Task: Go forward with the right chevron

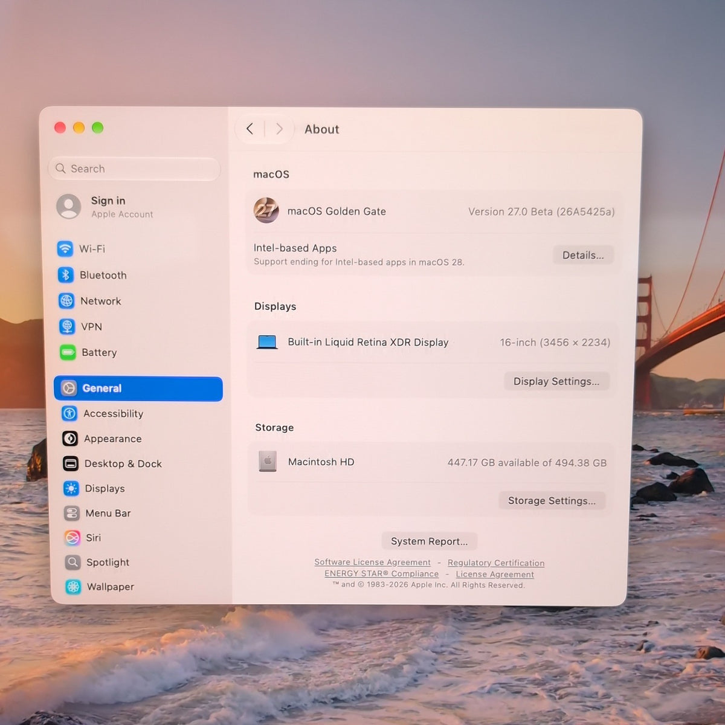Action: point(279,129)
